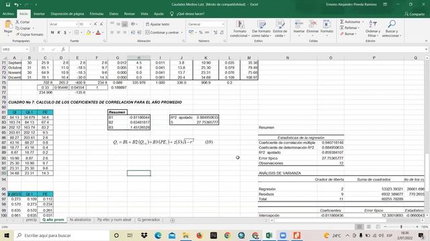Adjust the zoom slider in status bar
Screen dimensions: 430x241
401,227
